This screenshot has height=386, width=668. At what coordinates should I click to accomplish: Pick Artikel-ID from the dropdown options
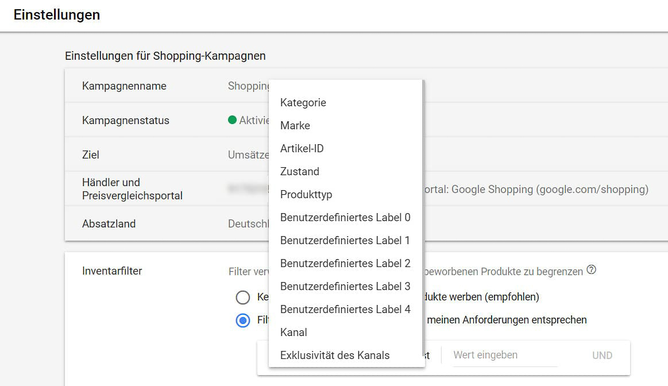tap(302, 149)
